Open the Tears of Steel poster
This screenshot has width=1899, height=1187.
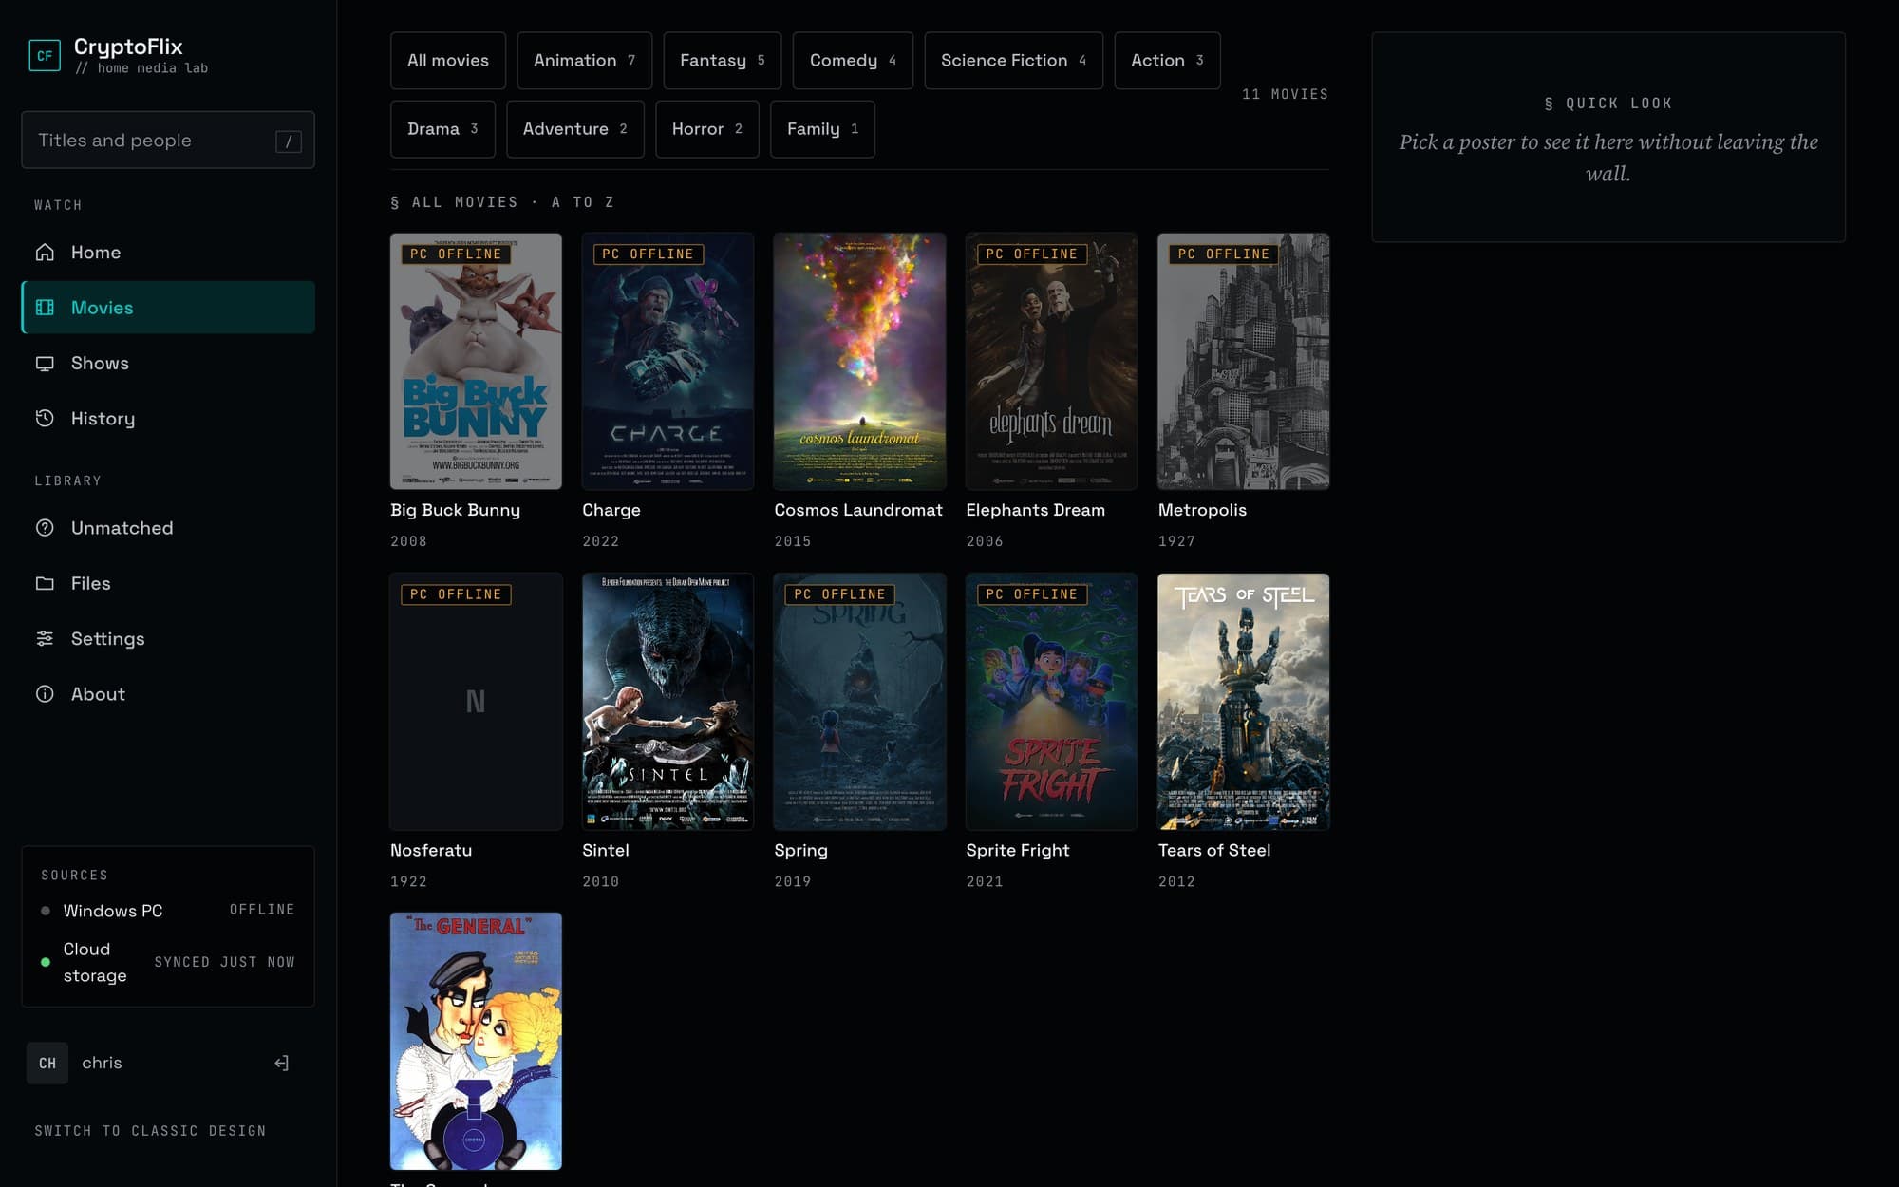[1243, 701]
